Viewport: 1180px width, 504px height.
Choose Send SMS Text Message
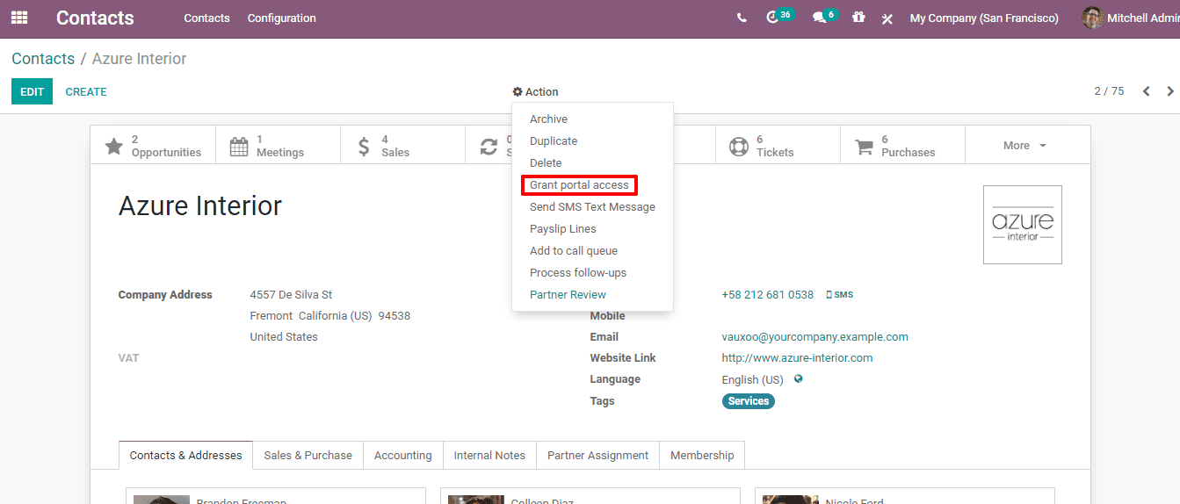592,207
